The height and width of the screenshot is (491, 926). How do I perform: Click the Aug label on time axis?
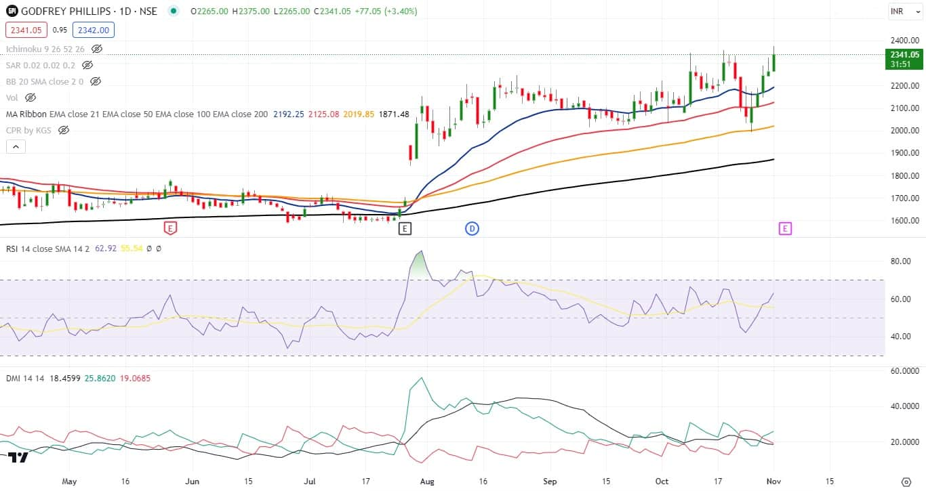pyautogui.click(x=427, y=482)
